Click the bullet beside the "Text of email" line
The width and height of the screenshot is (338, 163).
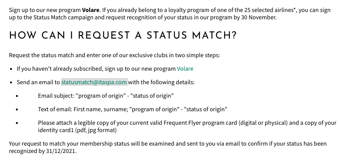coord(18,109)
